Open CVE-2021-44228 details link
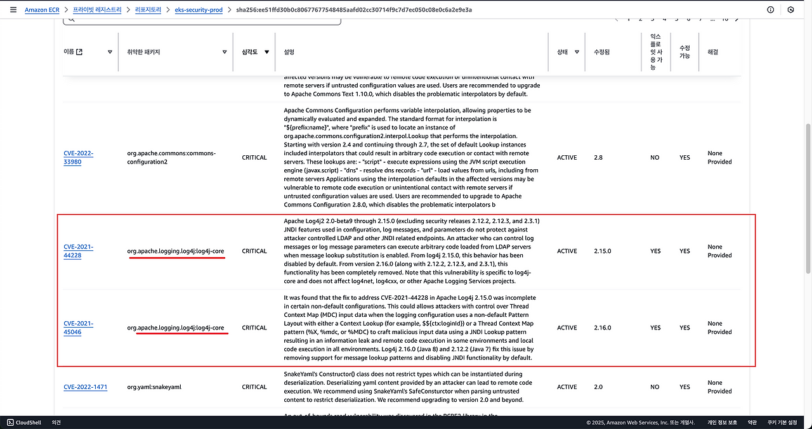812x429 pixels. (79, 251)
